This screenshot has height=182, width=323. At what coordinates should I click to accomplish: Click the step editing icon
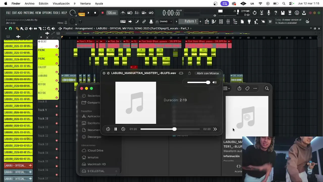coord(137,21)
